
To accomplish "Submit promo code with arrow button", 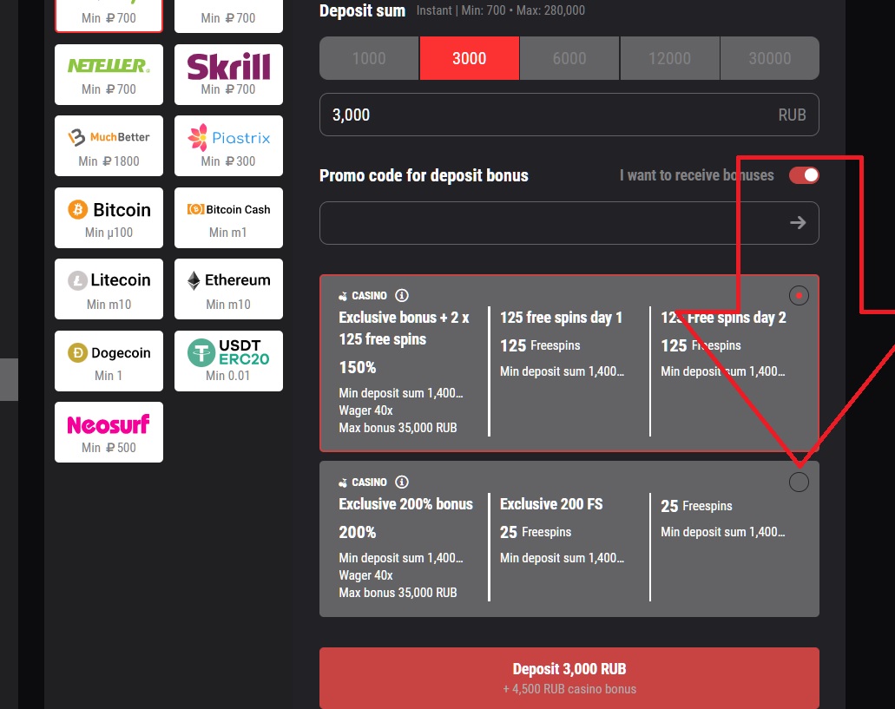I will tap(798, 223).
